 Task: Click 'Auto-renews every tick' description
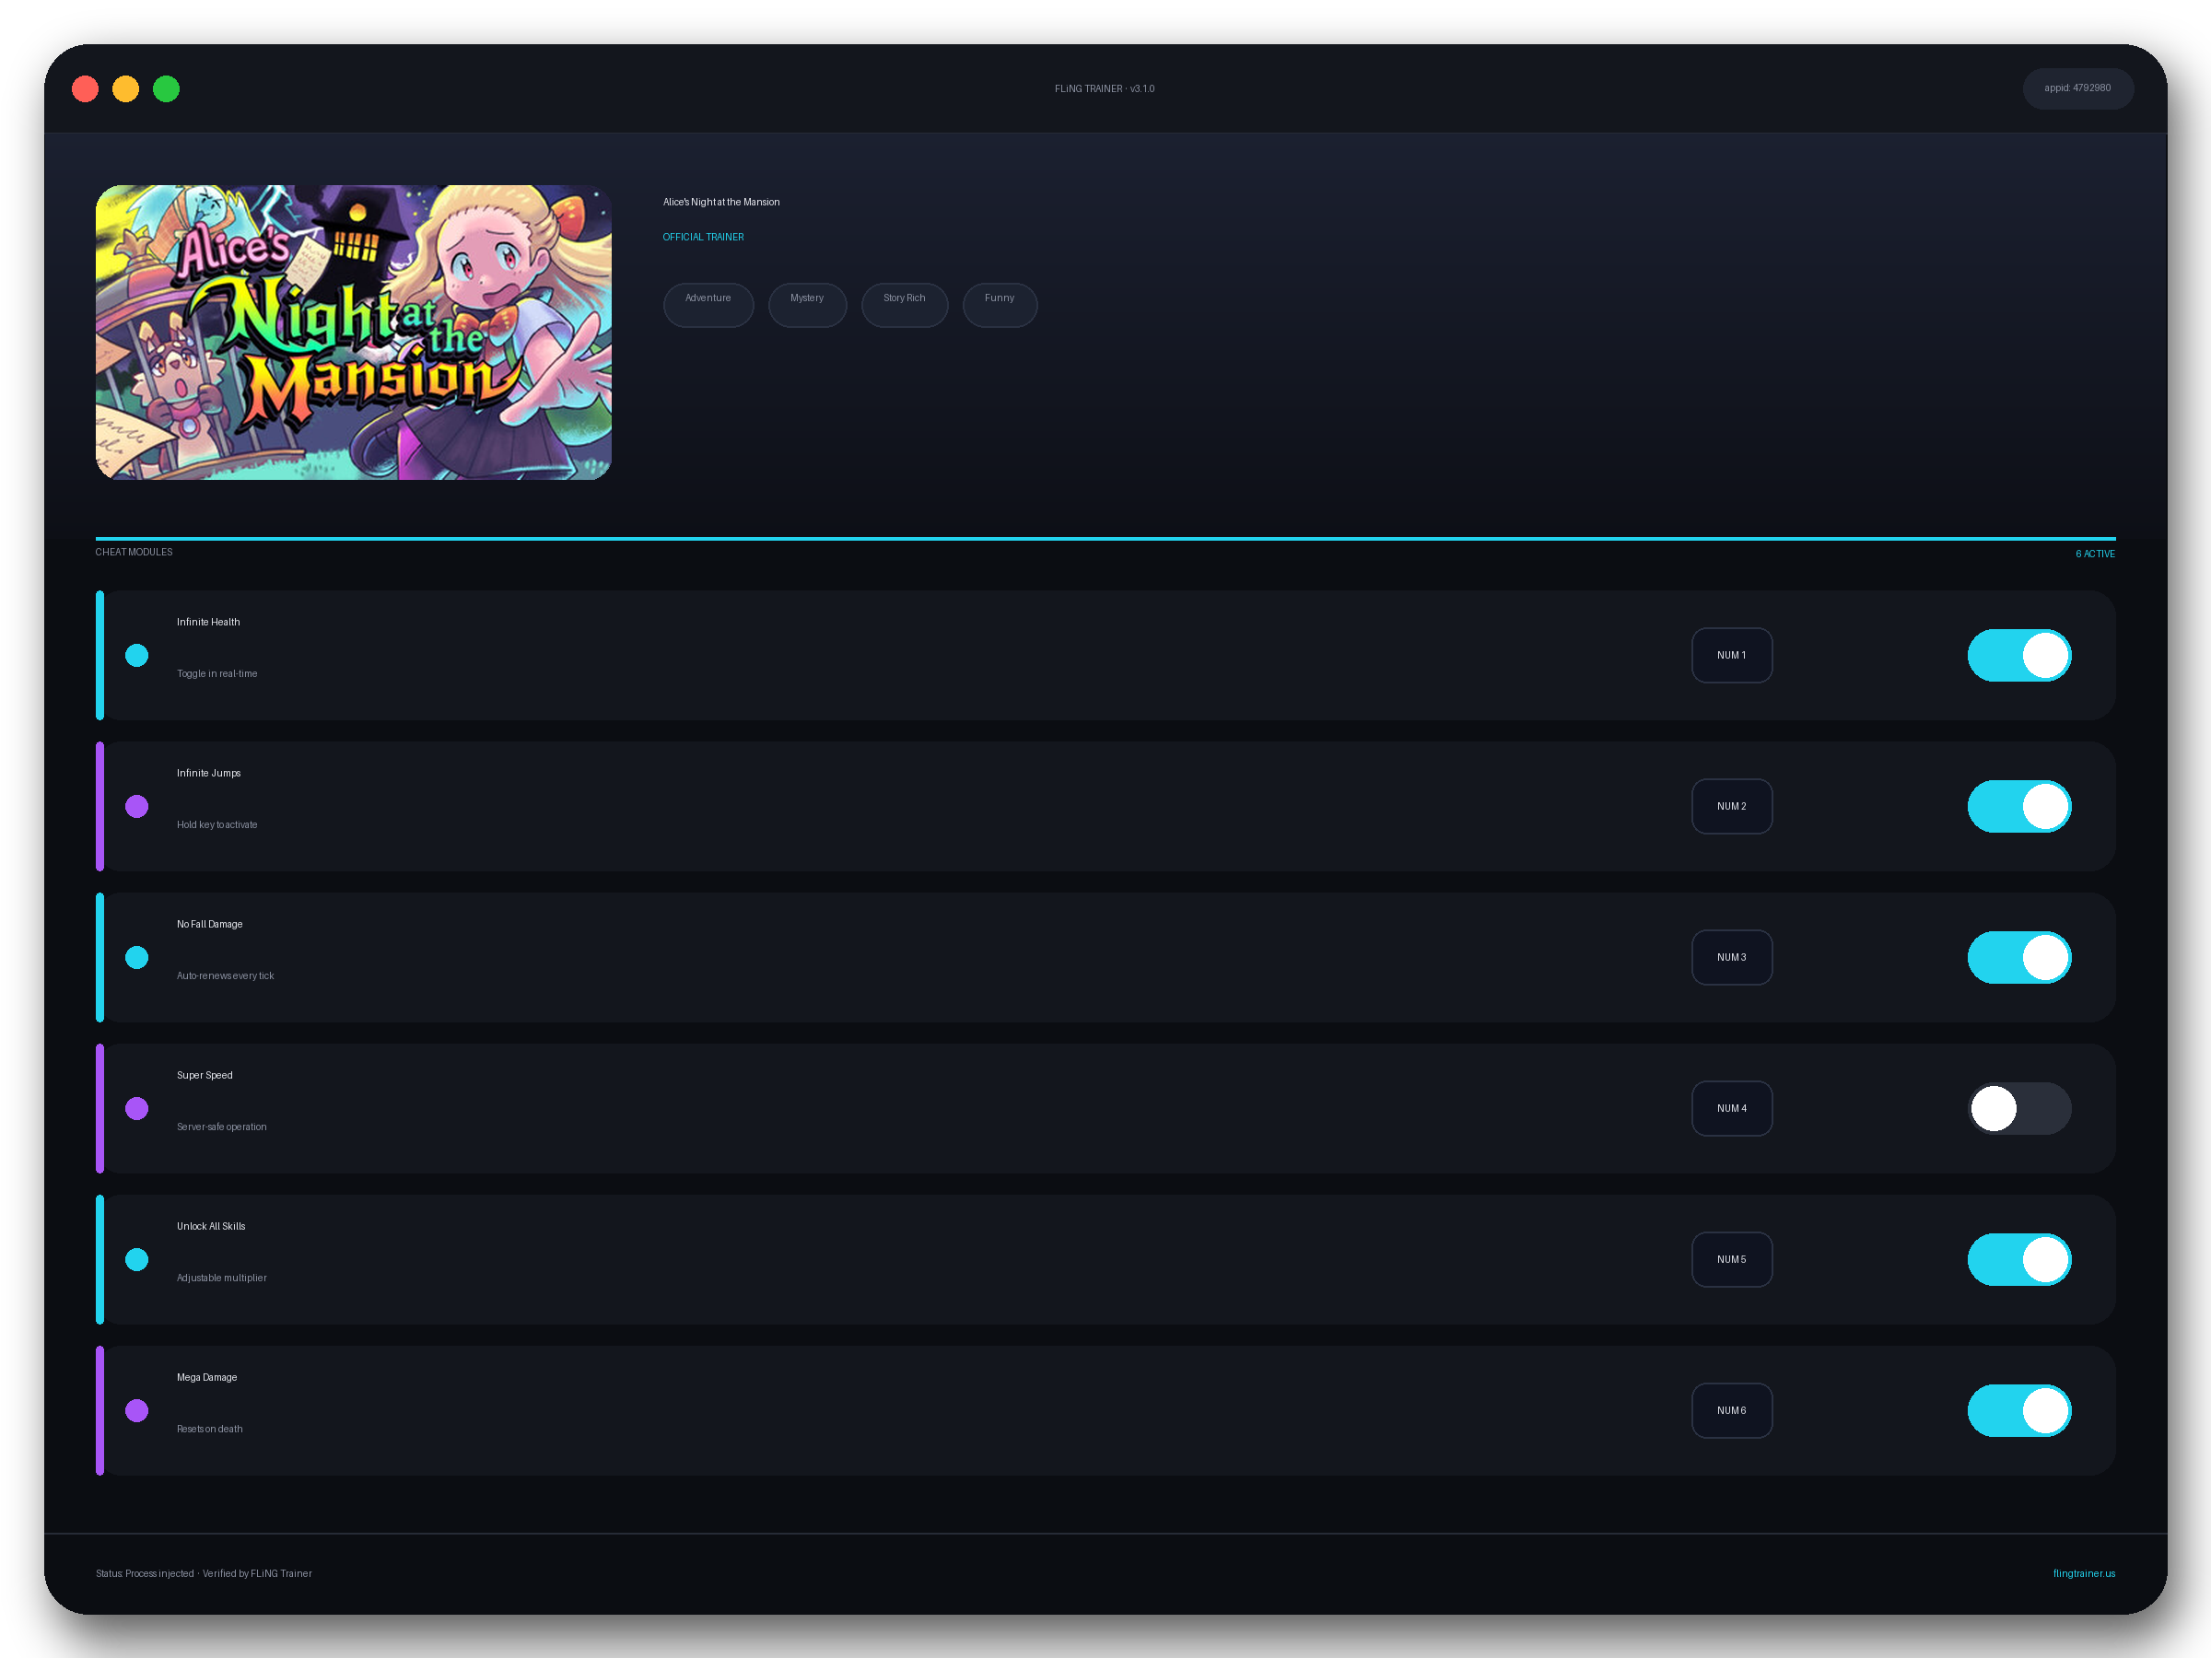coord(224,975)
